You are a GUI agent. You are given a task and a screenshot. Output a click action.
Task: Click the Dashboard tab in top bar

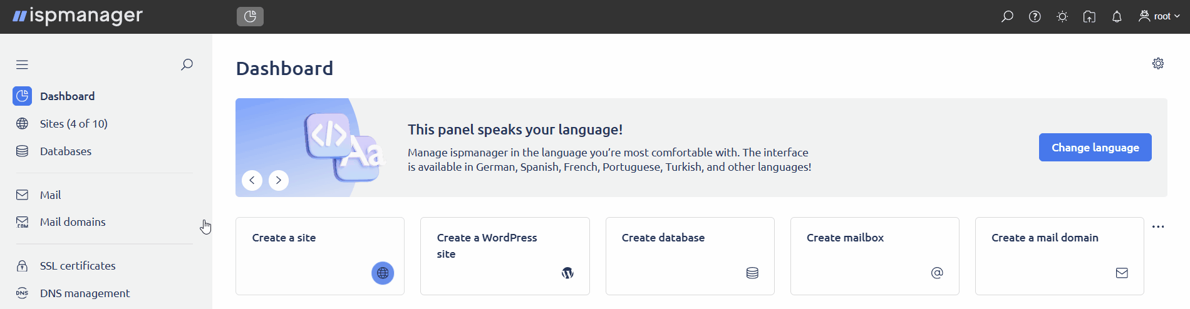click(x=250, y=17)
